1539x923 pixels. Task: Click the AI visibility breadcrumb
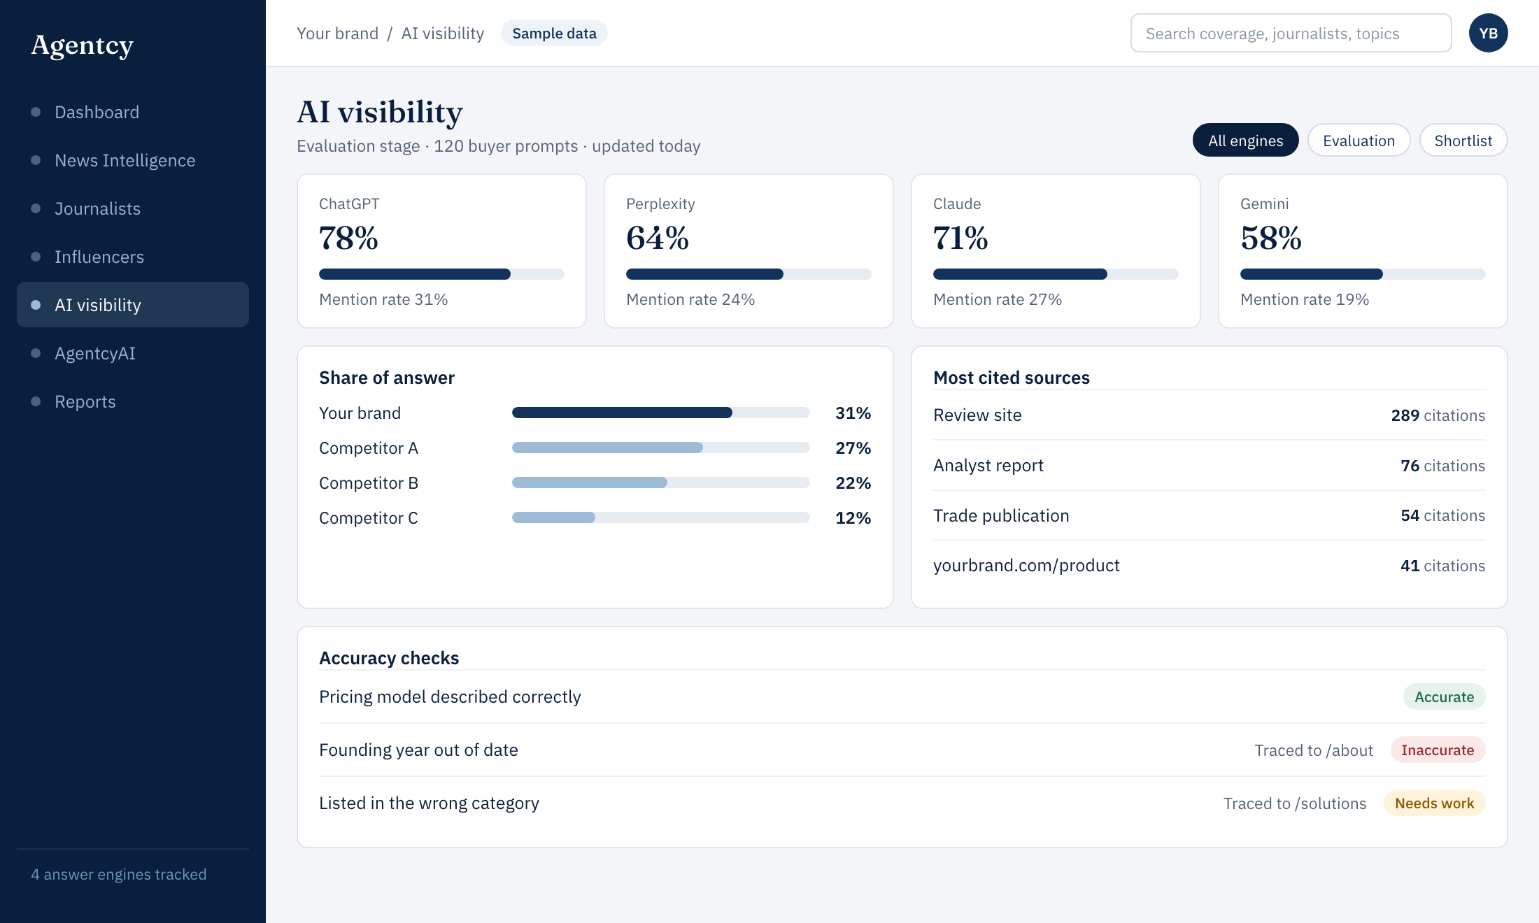[443, 34]
